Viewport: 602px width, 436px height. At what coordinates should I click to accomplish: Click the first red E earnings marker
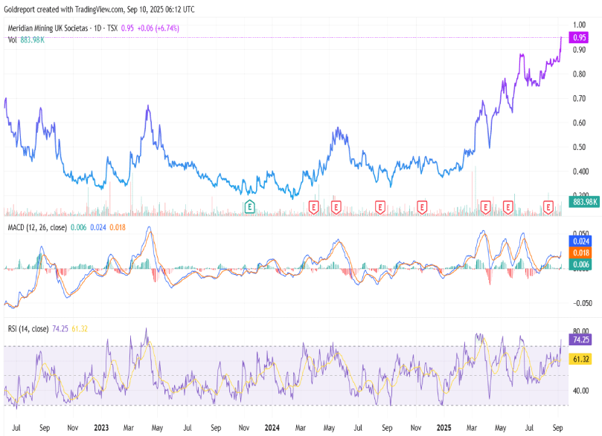click(313, 205)
